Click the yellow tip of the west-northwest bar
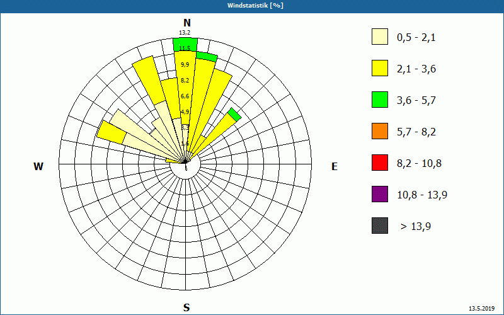 (112, 132)
